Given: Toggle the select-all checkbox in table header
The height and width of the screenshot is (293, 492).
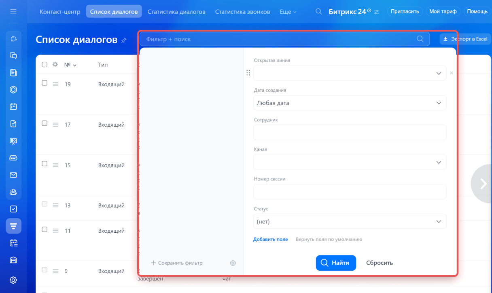Looking at the screenshot, I should pos(45,64).
